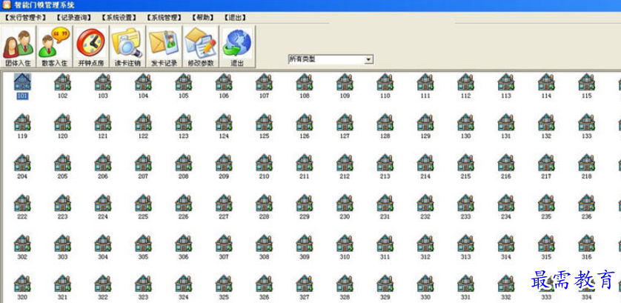
Task: Open the 发行管理卡 menu
Action: pos(26,18)
